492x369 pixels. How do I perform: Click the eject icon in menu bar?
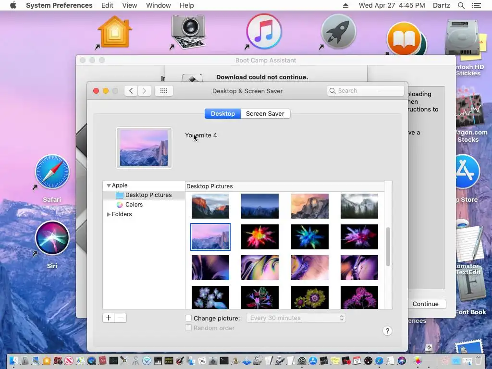(x=345, y=5)
